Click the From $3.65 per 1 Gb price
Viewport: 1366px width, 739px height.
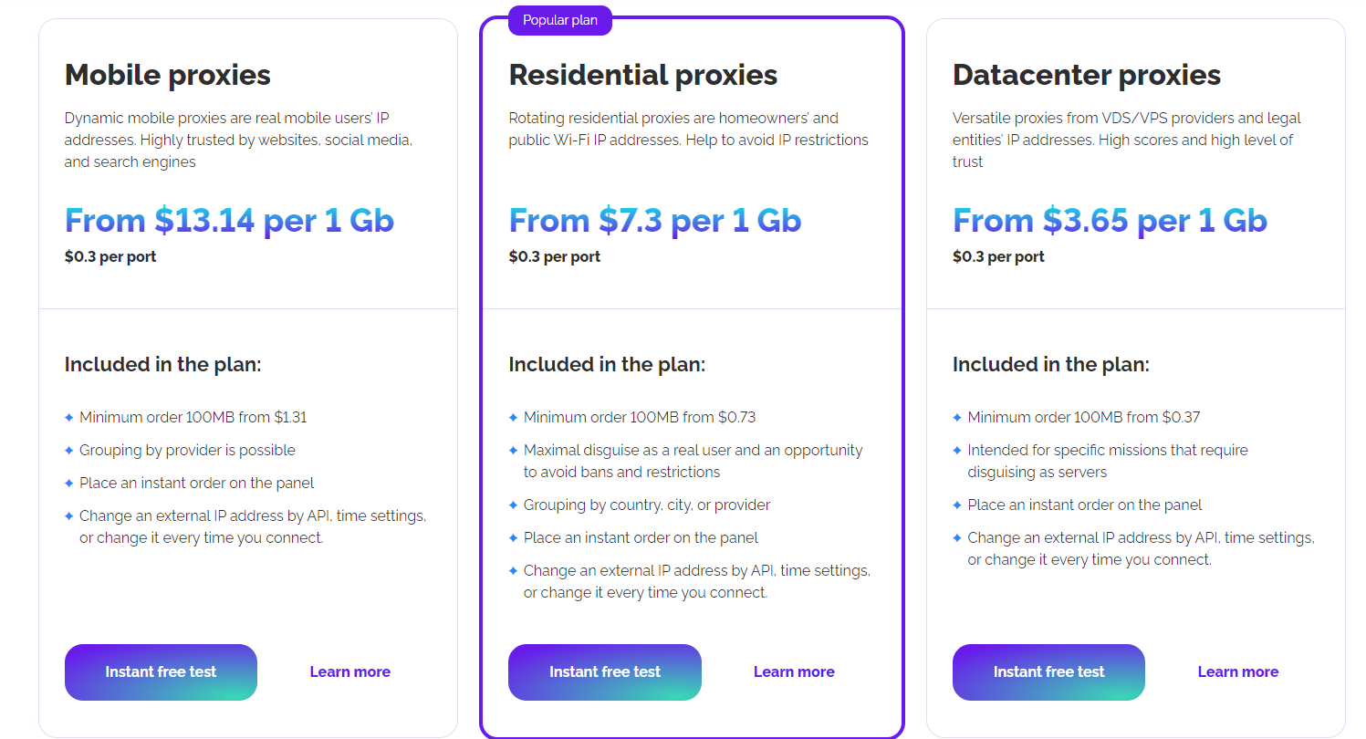1110,221
